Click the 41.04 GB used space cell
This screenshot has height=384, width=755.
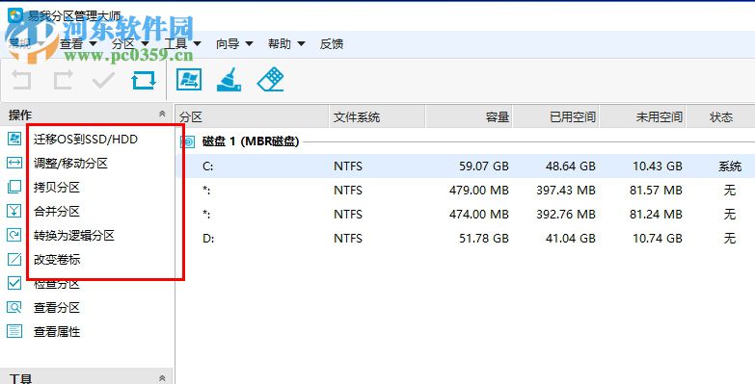pyautogui.click(x=570, y=239)
